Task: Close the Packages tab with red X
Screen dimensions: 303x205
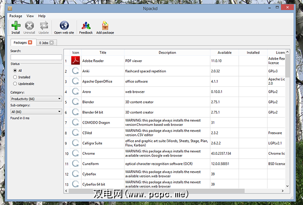Action: (x=30, y=42)
